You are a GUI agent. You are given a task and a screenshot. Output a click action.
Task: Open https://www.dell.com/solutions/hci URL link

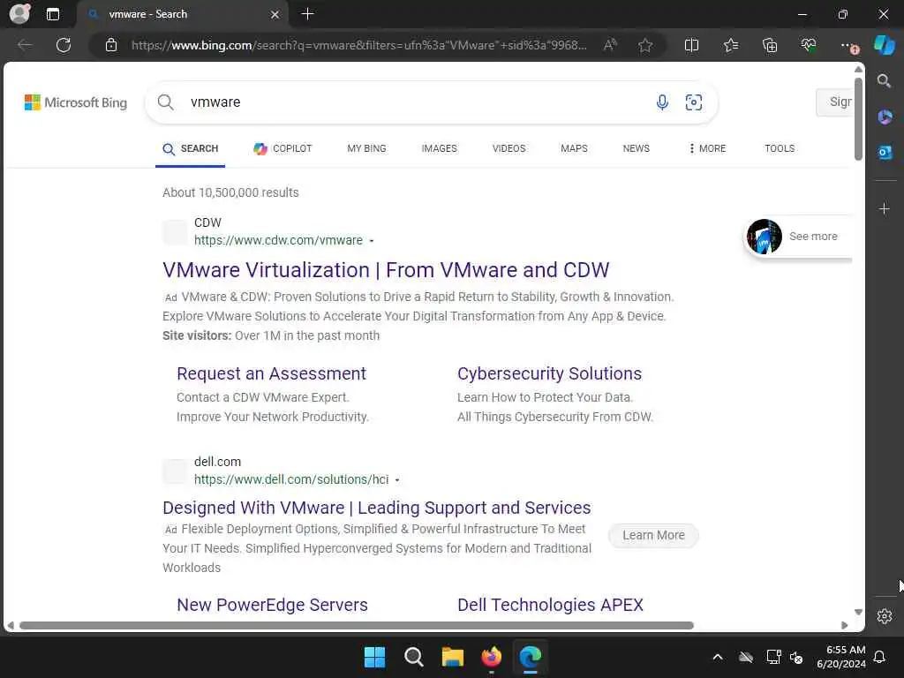tap(291, 479)
